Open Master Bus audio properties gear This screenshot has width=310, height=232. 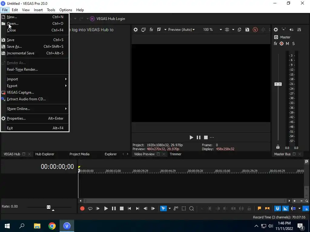pos(276,30)
